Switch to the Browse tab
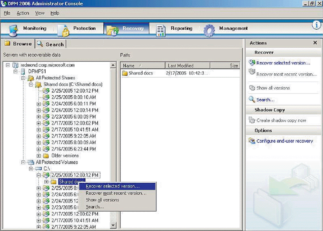 [x=18, y=44]
